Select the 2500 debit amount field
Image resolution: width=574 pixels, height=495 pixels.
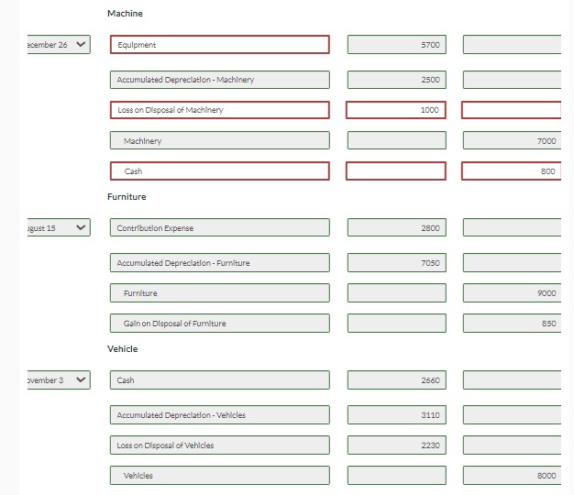pyautogui.click(x=397, y=80)
